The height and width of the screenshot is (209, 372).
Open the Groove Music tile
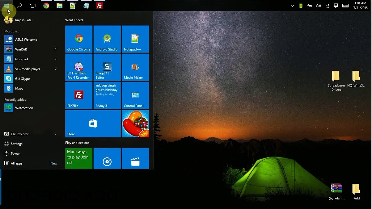pyautogui.click(x=107, y=158)
